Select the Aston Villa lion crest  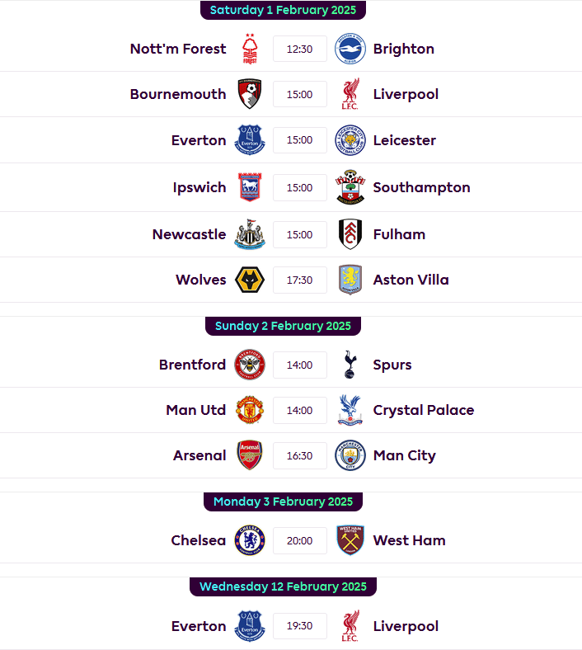click(350, 280)
